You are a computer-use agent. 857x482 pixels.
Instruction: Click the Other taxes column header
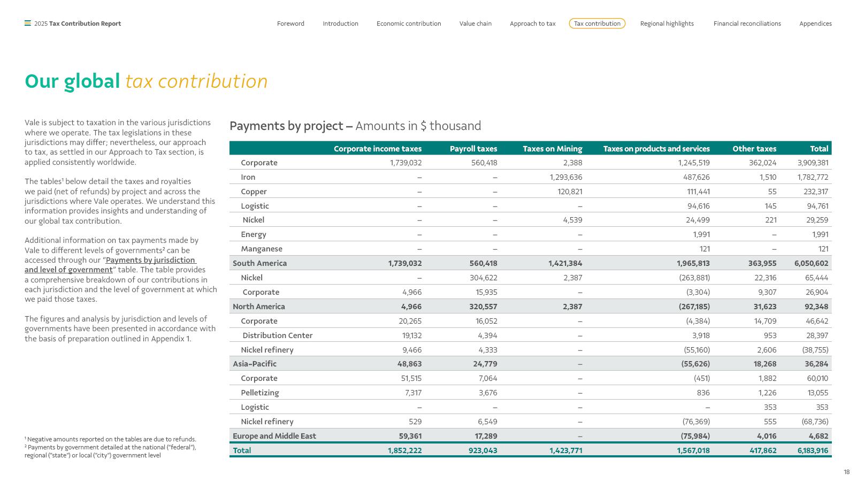pos(754,149)
